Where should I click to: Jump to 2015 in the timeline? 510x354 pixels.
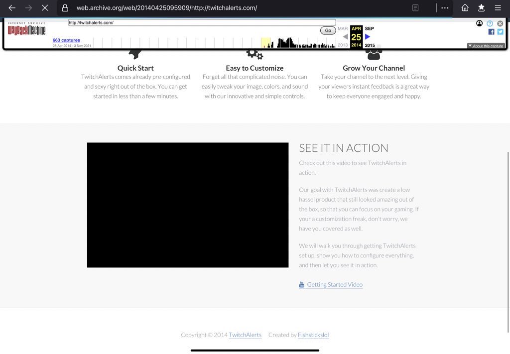370,45
